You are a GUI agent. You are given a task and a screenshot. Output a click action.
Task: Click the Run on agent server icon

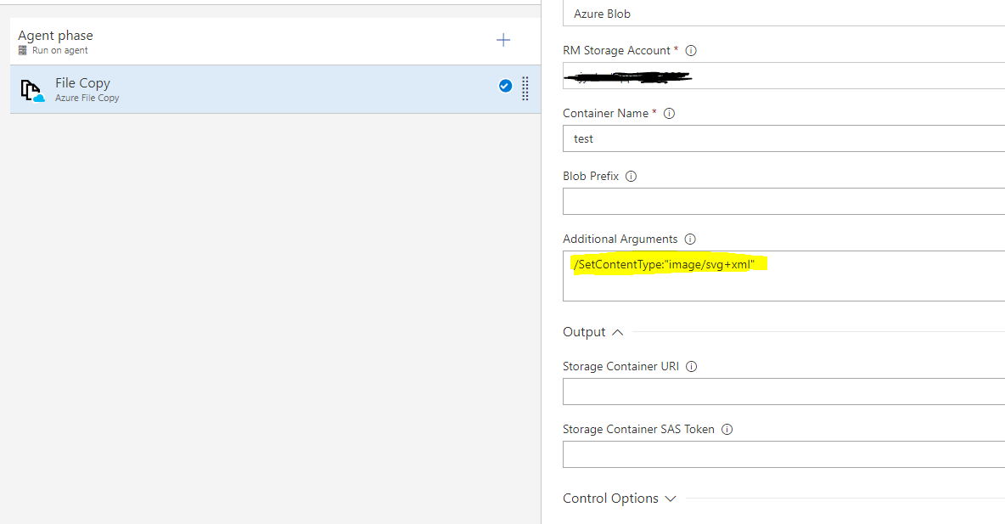point(22,51)
